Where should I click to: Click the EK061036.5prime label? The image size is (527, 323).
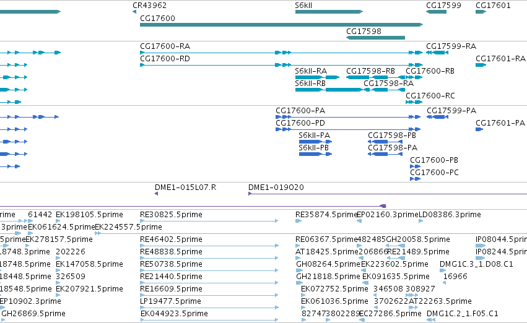335,301
